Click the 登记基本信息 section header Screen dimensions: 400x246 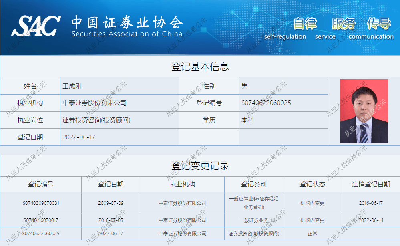point(200,67)
